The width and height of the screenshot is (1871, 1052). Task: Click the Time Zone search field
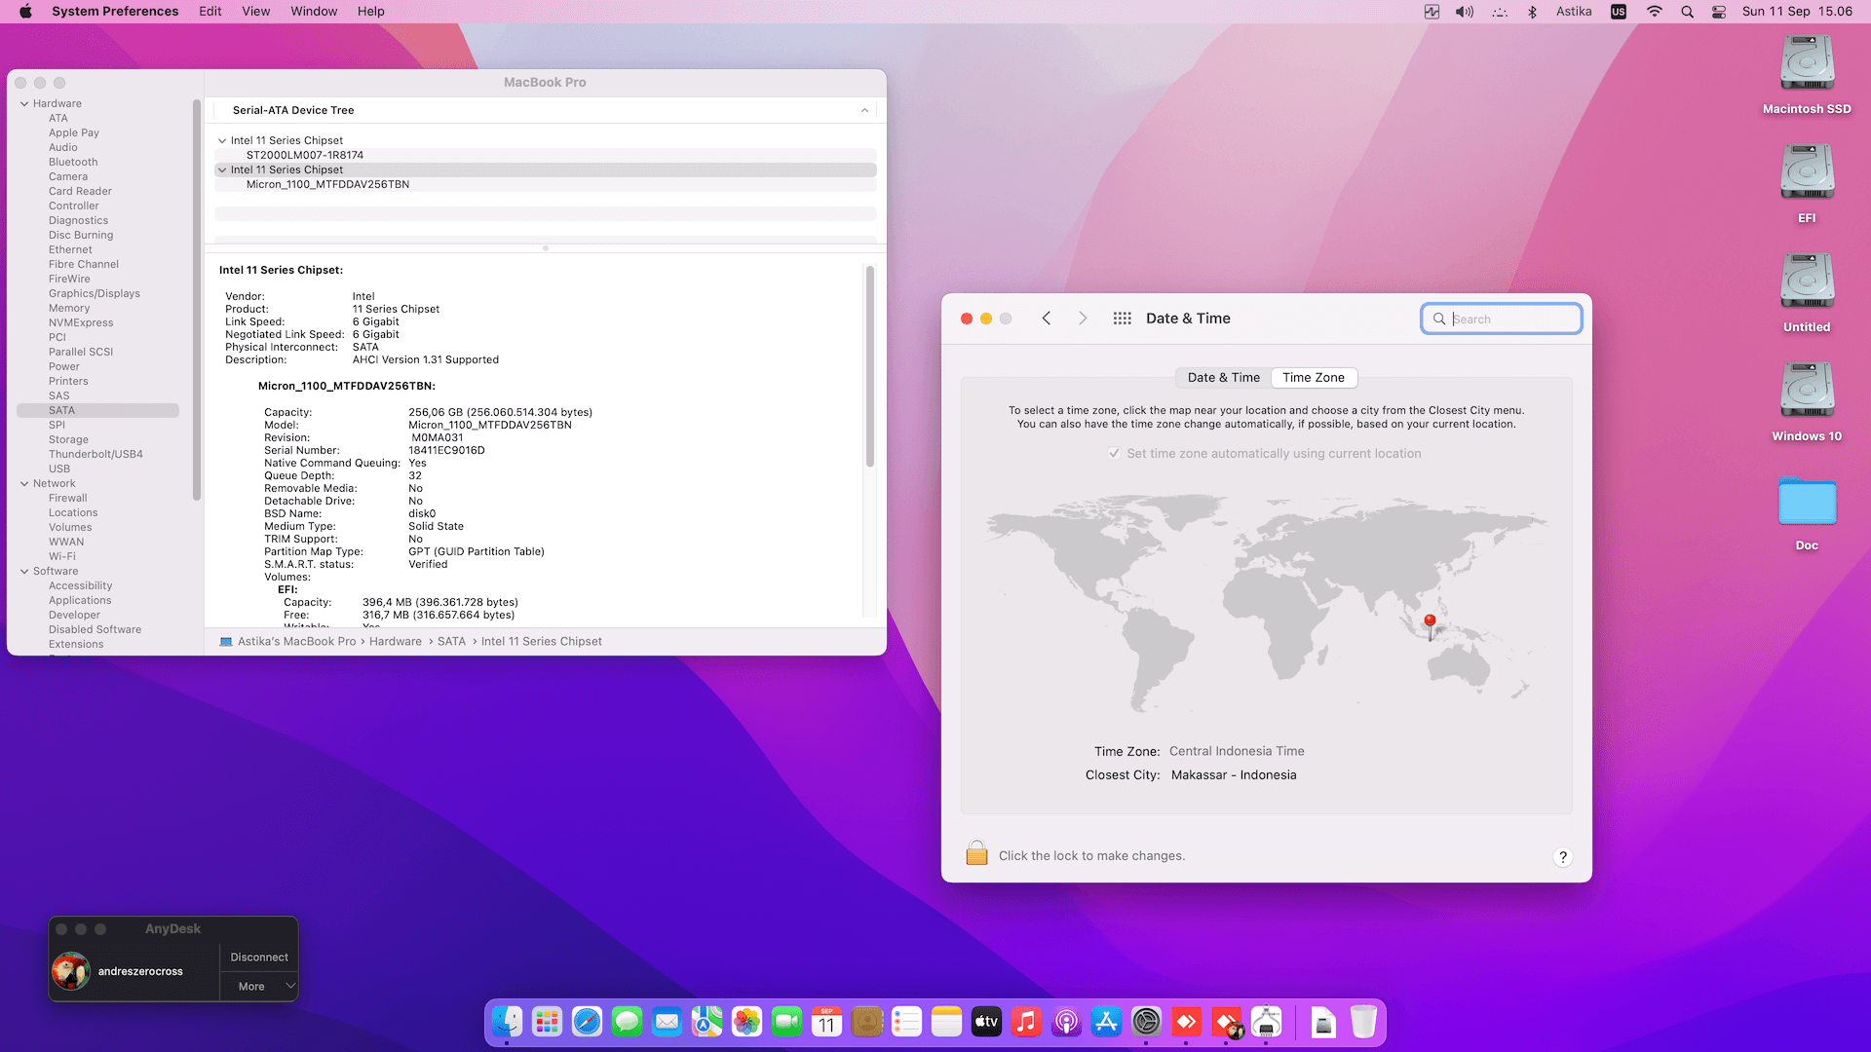tap(1502, 319)
